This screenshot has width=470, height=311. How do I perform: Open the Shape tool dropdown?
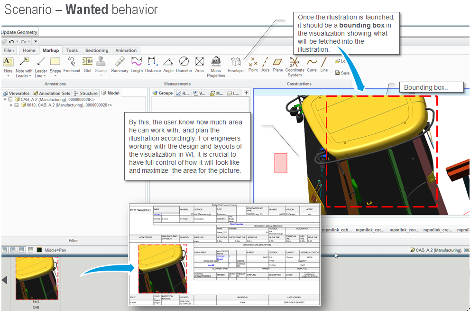(x=55, y=76)
